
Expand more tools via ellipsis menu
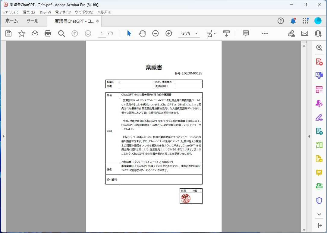click(x=265, y=33)
